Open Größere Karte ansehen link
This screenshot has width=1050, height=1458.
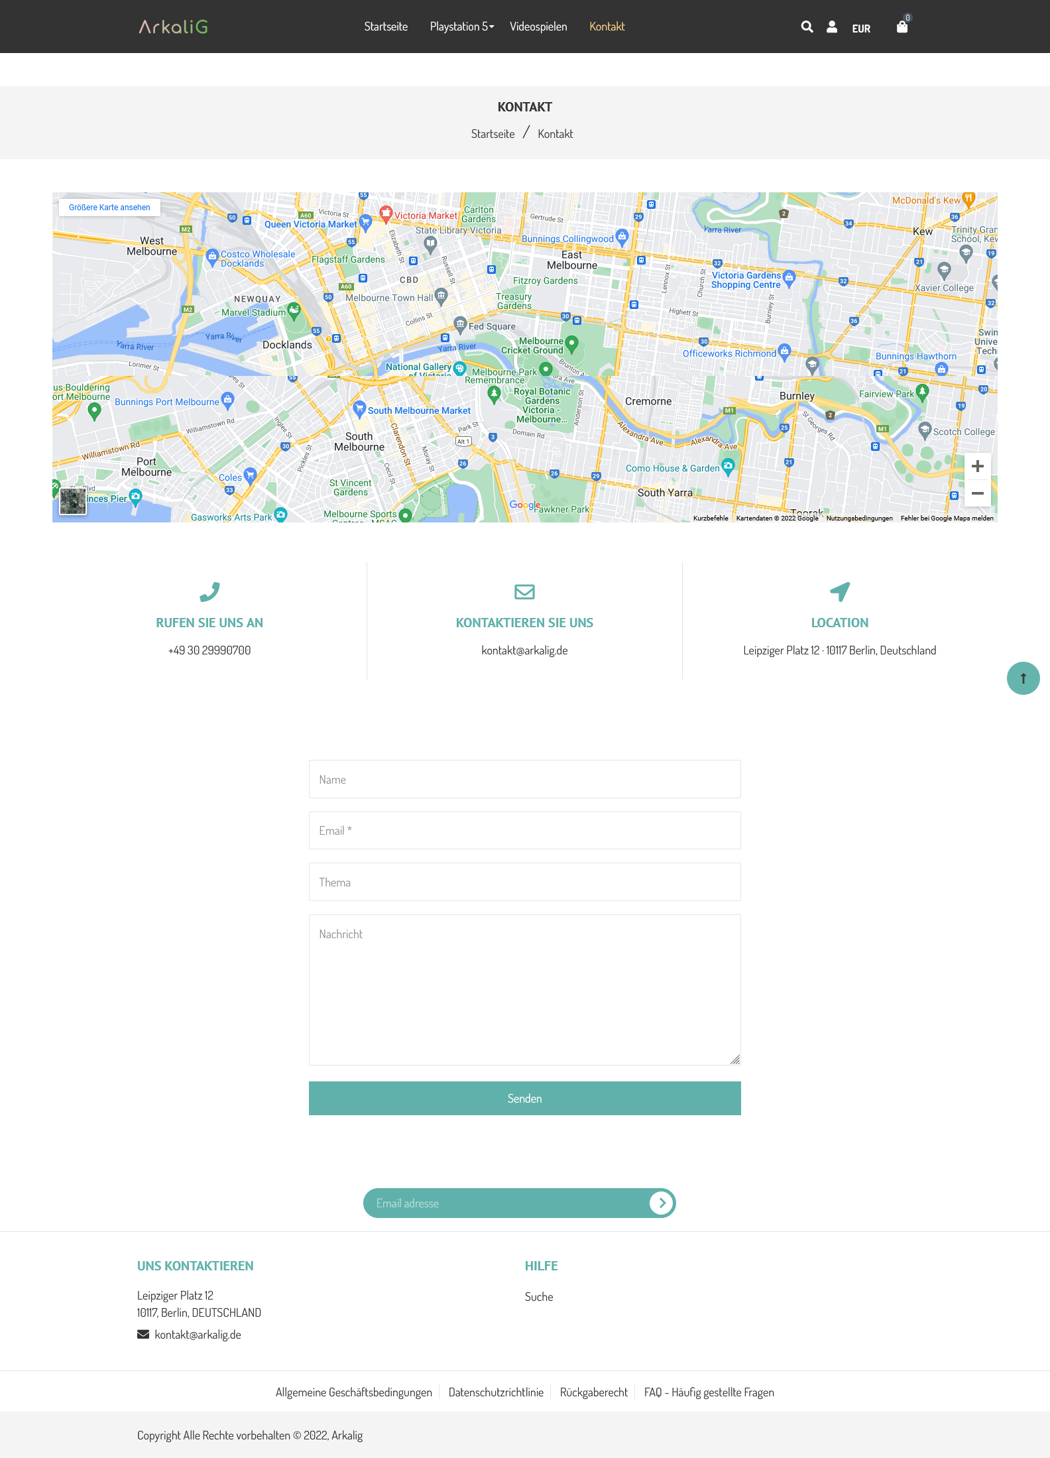[109, 208]
